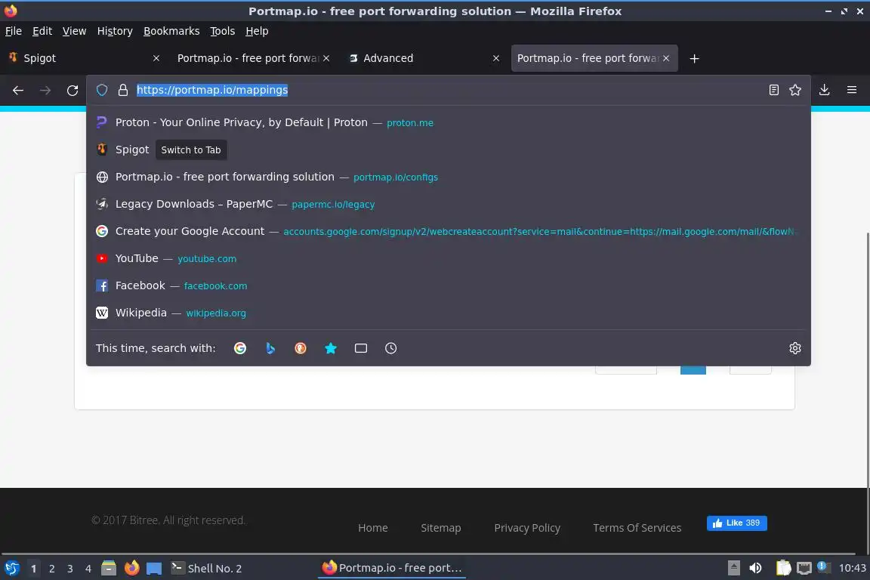
Task: Open the Bookmarks menu
Action: (171, 31)
